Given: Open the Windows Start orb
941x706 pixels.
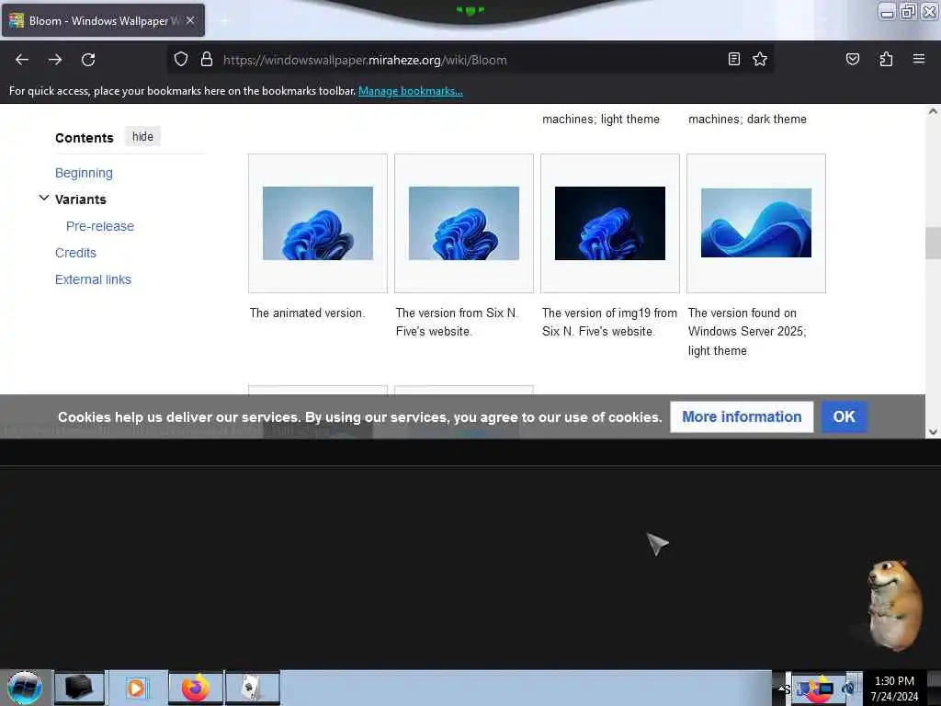Looking at the screenshot, I should pos(25,688).
